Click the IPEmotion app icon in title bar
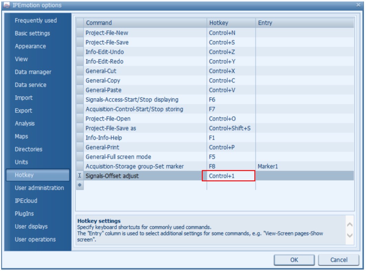The image size is (366, 271). click(7, 5)
